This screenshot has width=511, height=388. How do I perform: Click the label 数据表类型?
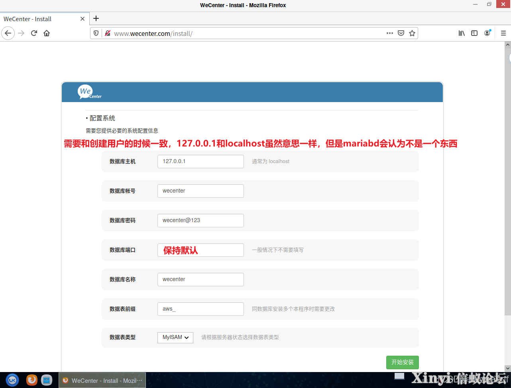[x=123, y=337]
